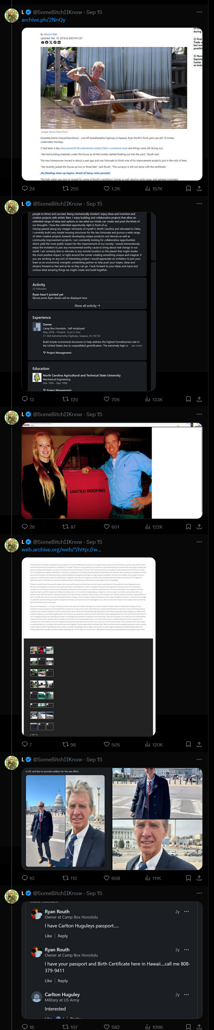Like the post with 1.2K likes

coord(112,188)
